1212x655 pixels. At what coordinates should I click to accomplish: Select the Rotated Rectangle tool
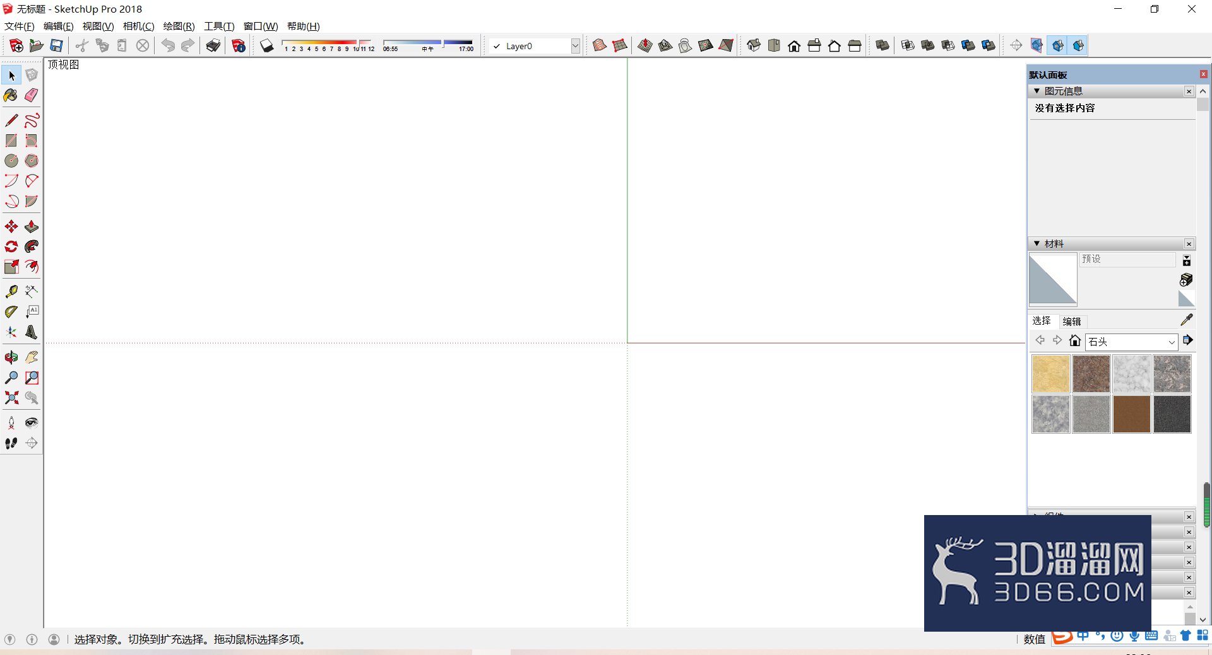click(x=32, y=141)
